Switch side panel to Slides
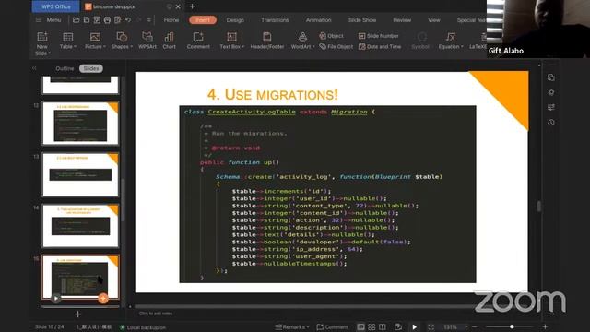This screenshot has width=590, height=332. coord(91,68)
